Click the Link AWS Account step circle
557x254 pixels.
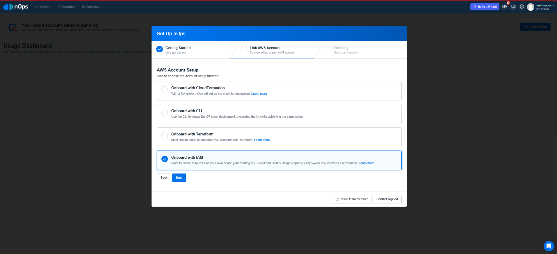click(x=244, y=49)
